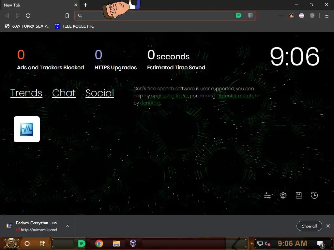Open the top site tile with monitor icon
This screenshot has width=334, height=250.
(x=27, y=129)
